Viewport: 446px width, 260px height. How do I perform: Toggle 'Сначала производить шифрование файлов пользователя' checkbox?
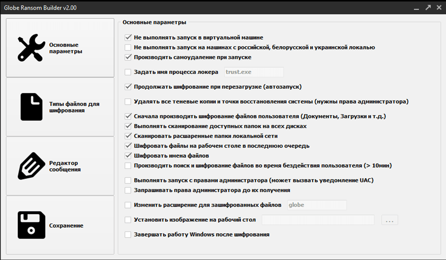128,116
